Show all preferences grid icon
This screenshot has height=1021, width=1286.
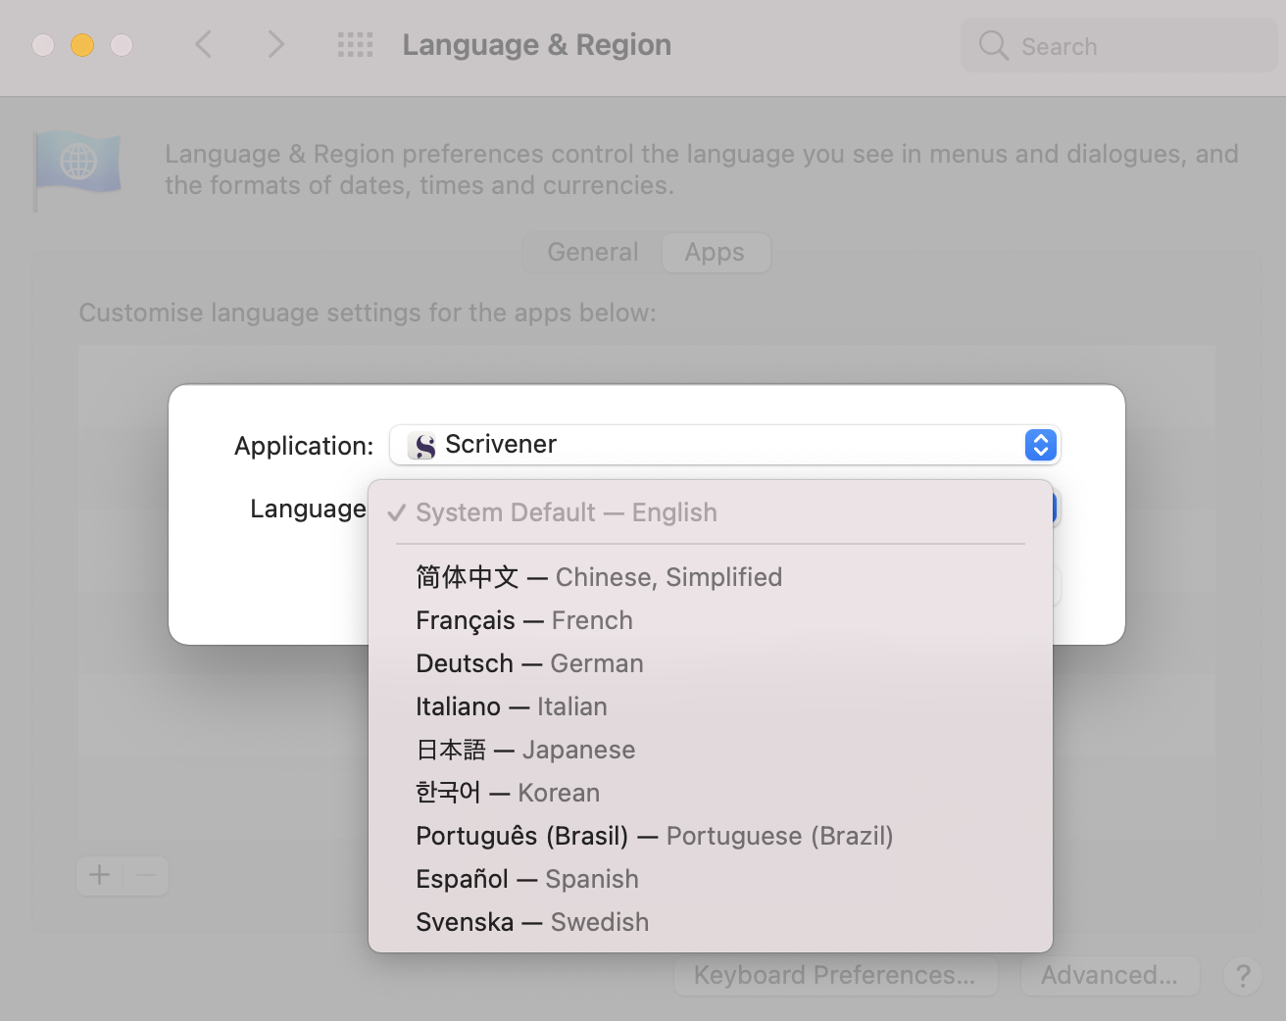[x=355, y=44]
